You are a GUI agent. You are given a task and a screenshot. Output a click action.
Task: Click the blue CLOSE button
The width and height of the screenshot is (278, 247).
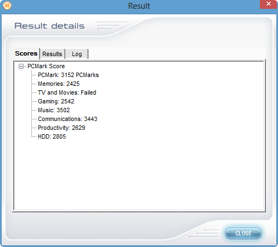coord(243,233)
